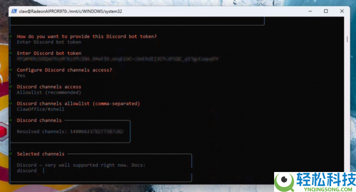Image resolution: width=356 pixels, height=192 pixels.
Task: Click the green step marker beside "Enter Discord bot token" heading
Action: pos(10,53)
